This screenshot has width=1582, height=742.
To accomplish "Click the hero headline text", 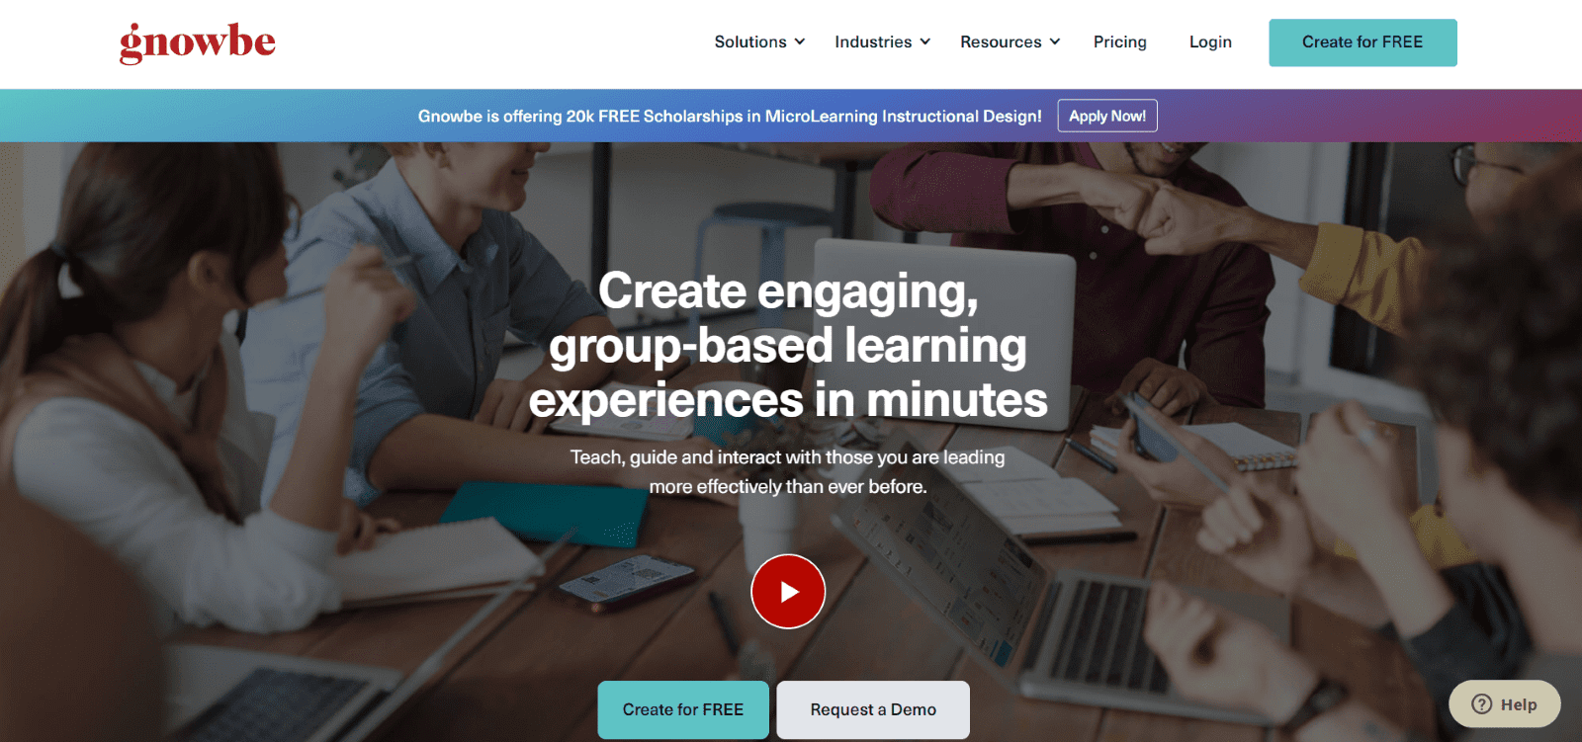I will click(788, 346).
